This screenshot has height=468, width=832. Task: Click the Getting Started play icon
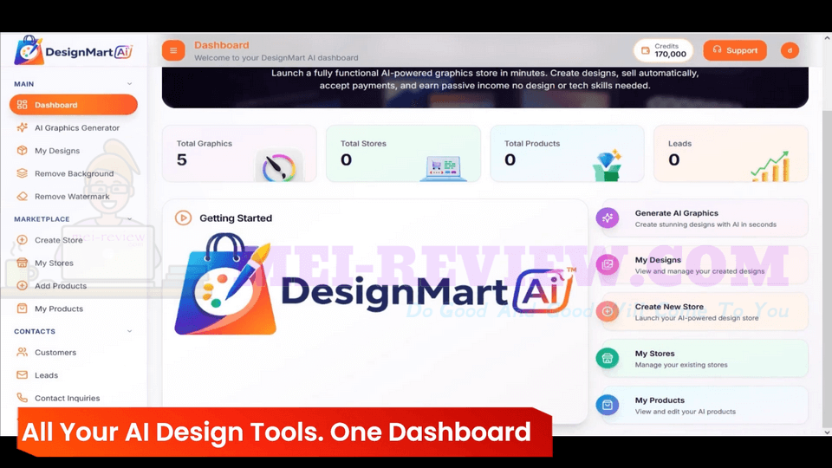(183, 218)
